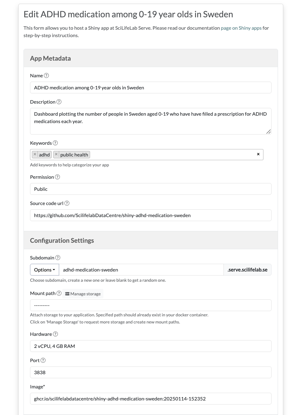This screenshot has height=415, width=304.
Task: Open the page on Shiny apps link
Action: click(x=241, y=28)
